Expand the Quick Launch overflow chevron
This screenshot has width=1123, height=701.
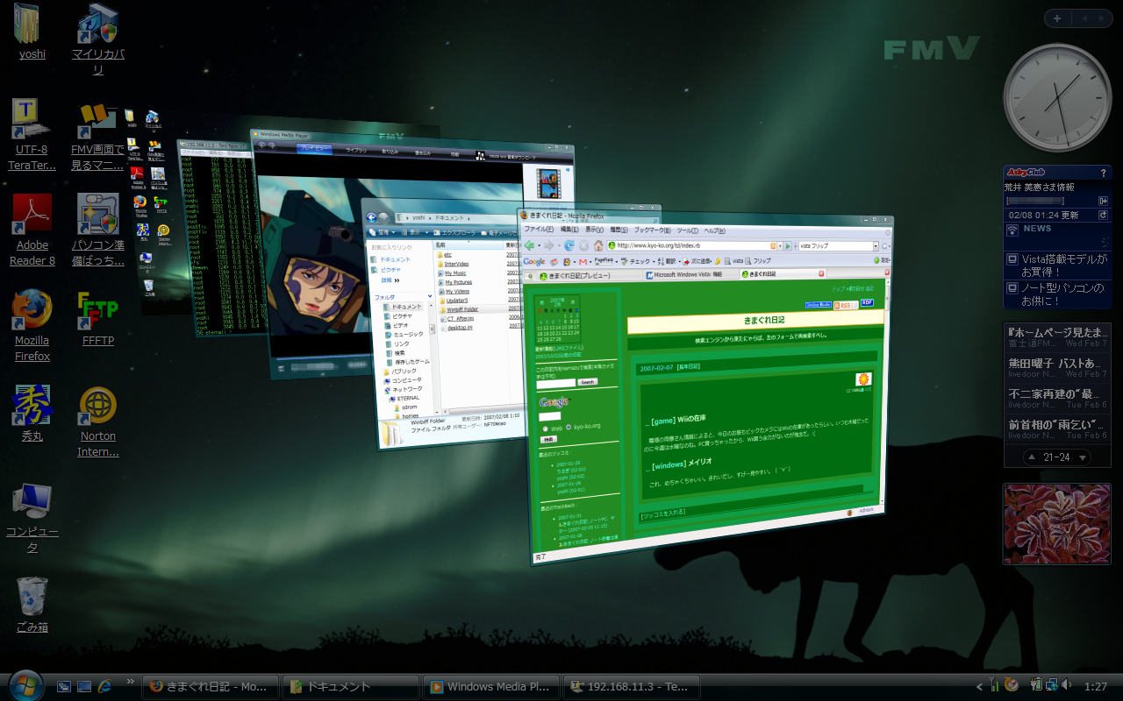click(131, 681)
